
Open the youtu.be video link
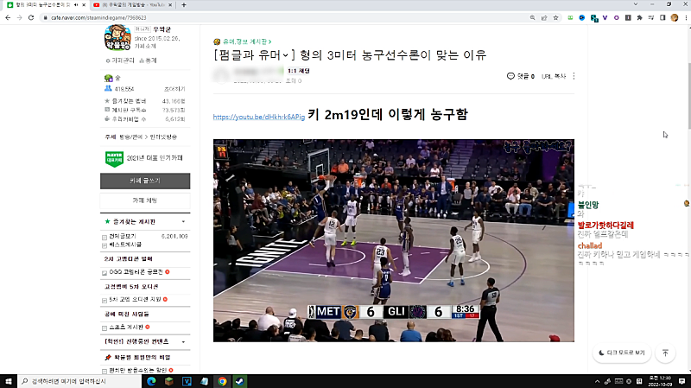point(258,117)
